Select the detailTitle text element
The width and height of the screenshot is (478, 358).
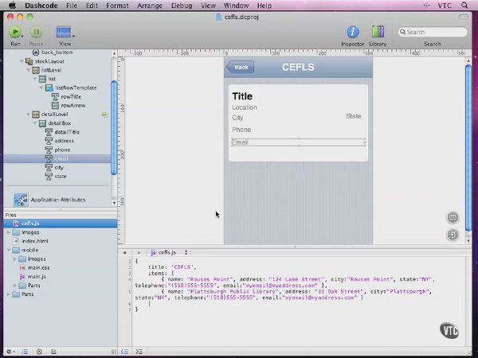67,132
